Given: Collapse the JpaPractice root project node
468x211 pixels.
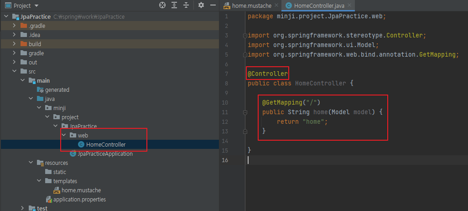Looking at the screenshot, I should [x=5, y=16].
